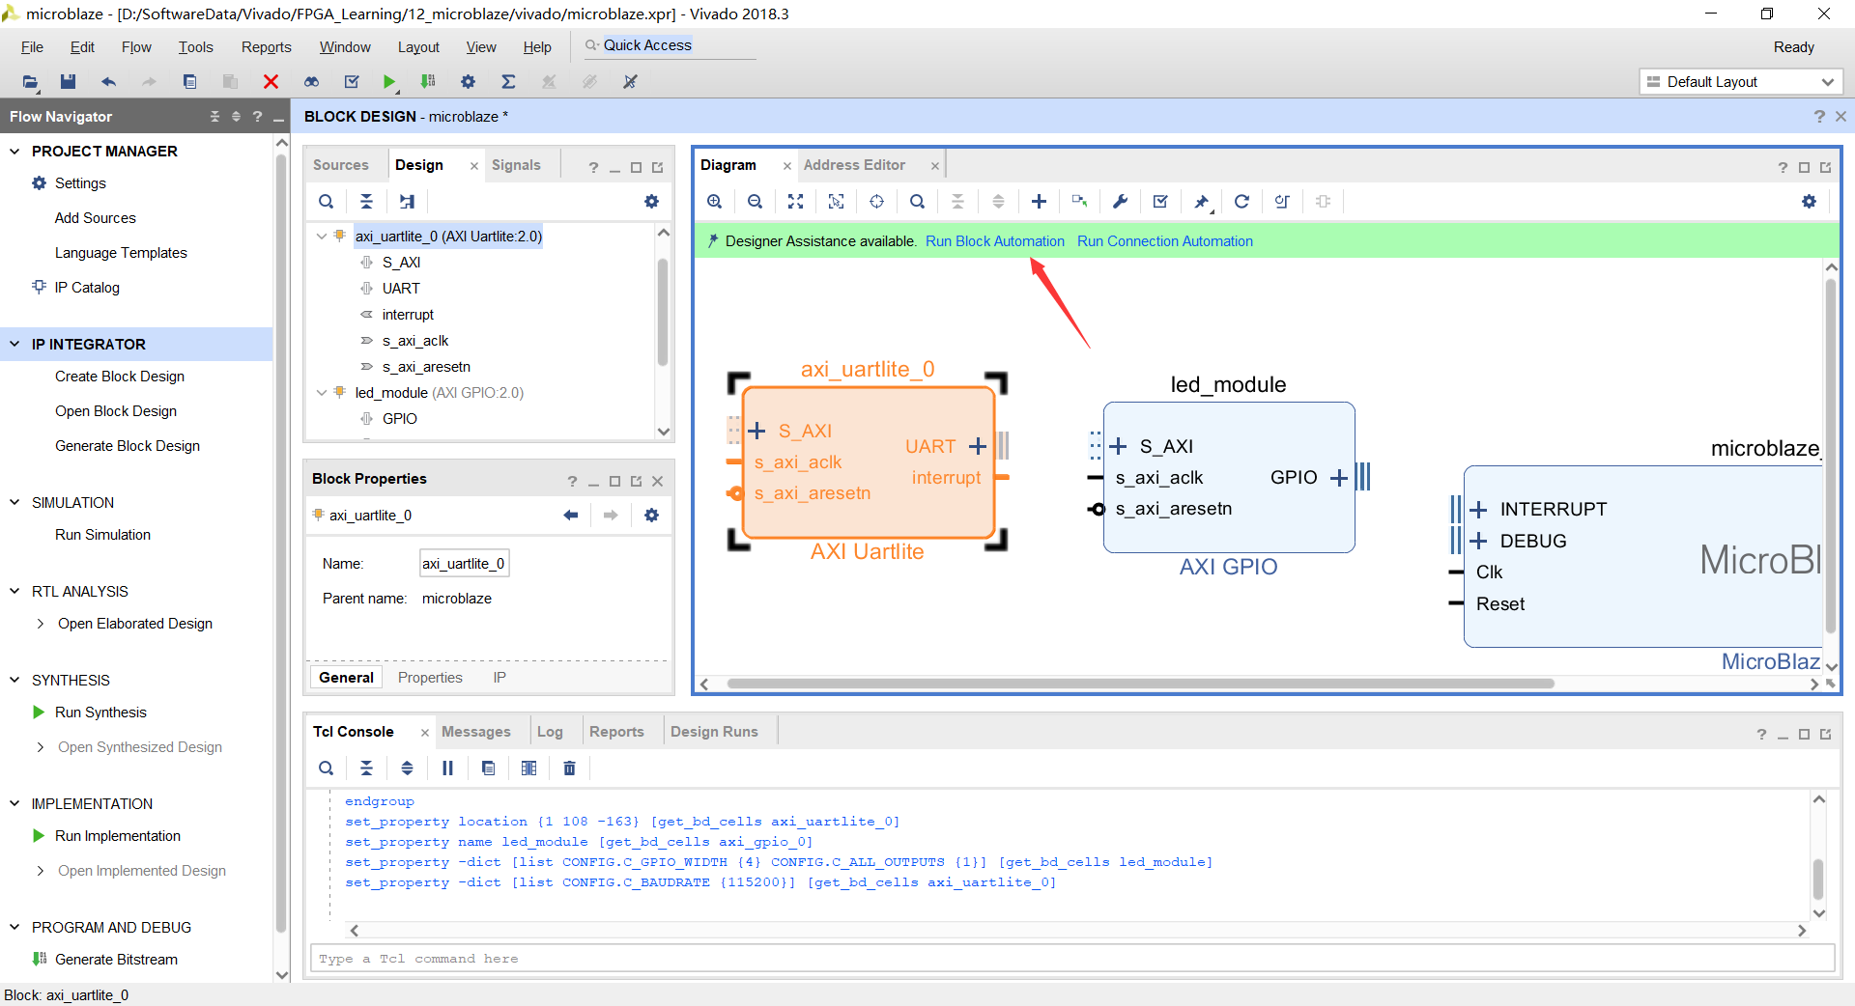Expand the Open Elaborated Design entry
The width and height of the screenshot is (1855, 1006).
tap(41, 624)
